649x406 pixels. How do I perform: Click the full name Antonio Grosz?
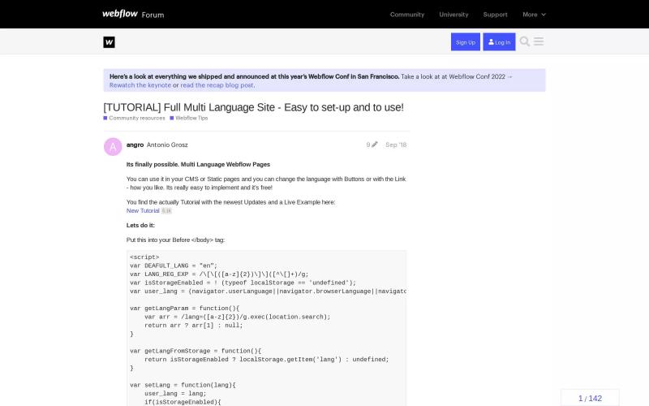click(x=167, y=145)
